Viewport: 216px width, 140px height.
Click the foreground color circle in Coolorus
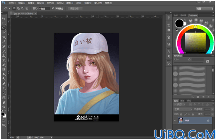click(179, 23)
